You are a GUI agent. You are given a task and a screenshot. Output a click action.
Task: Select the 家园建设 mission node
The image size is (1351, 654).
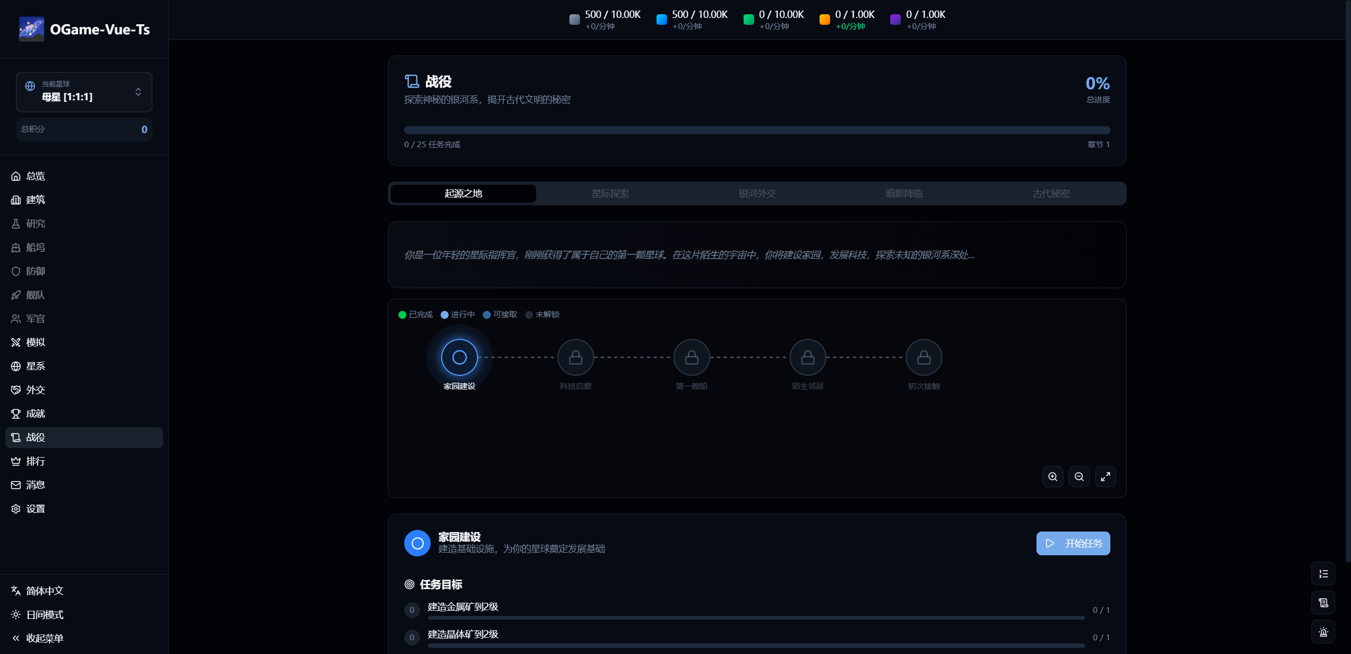coord(459,357)
